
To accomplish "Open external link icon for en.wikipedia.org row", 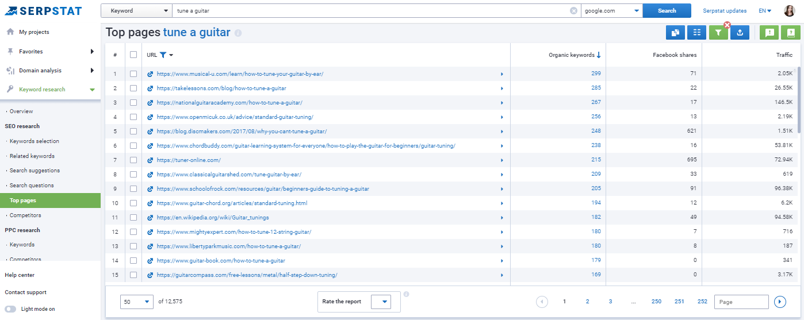I will [150, 218].
